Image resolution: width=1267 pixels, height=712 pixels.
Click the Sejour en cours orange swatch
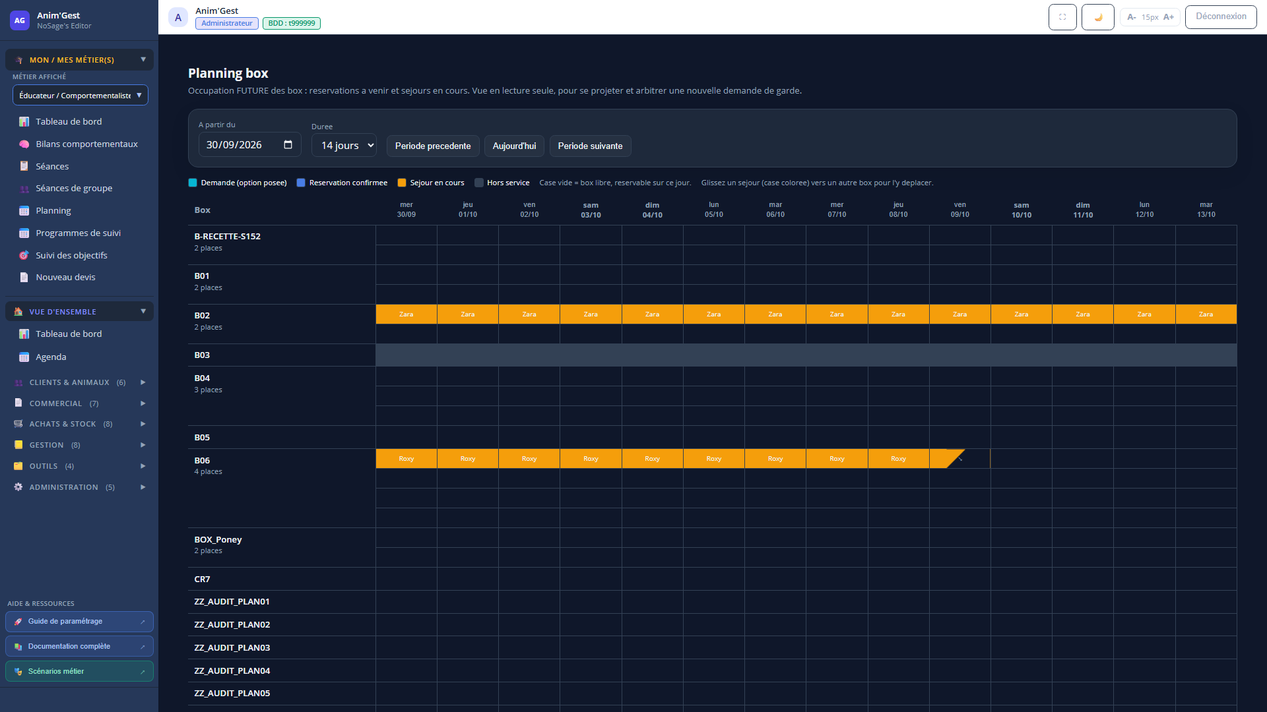[402, 183]
